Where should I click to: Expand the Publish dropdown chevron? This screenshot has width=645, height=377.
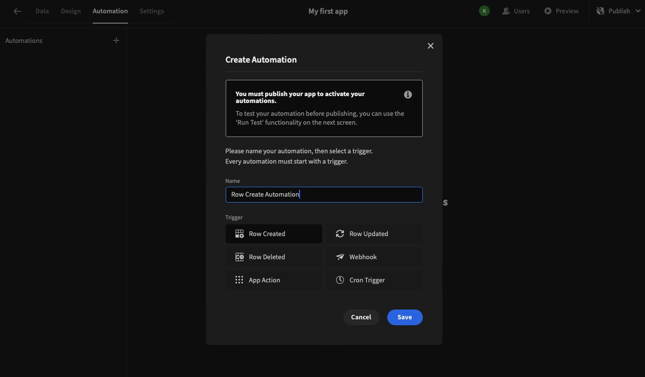click(x=638, y=10)
